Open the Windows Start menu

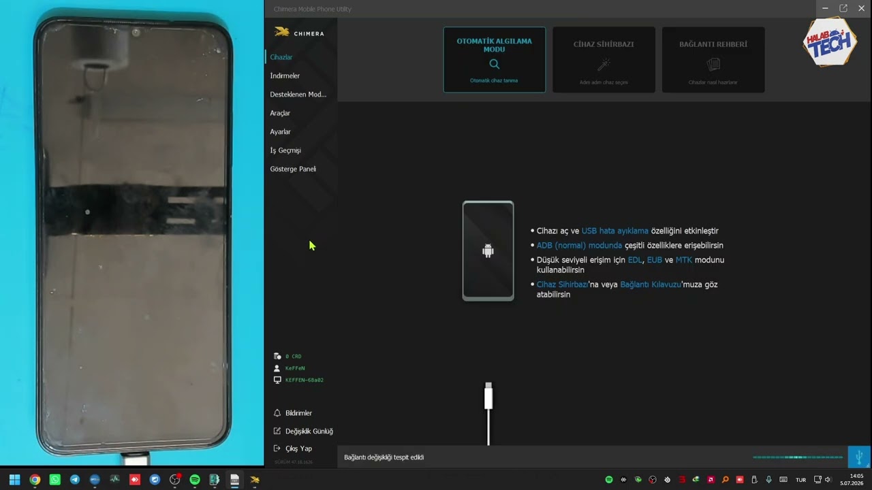coord(14,480)
